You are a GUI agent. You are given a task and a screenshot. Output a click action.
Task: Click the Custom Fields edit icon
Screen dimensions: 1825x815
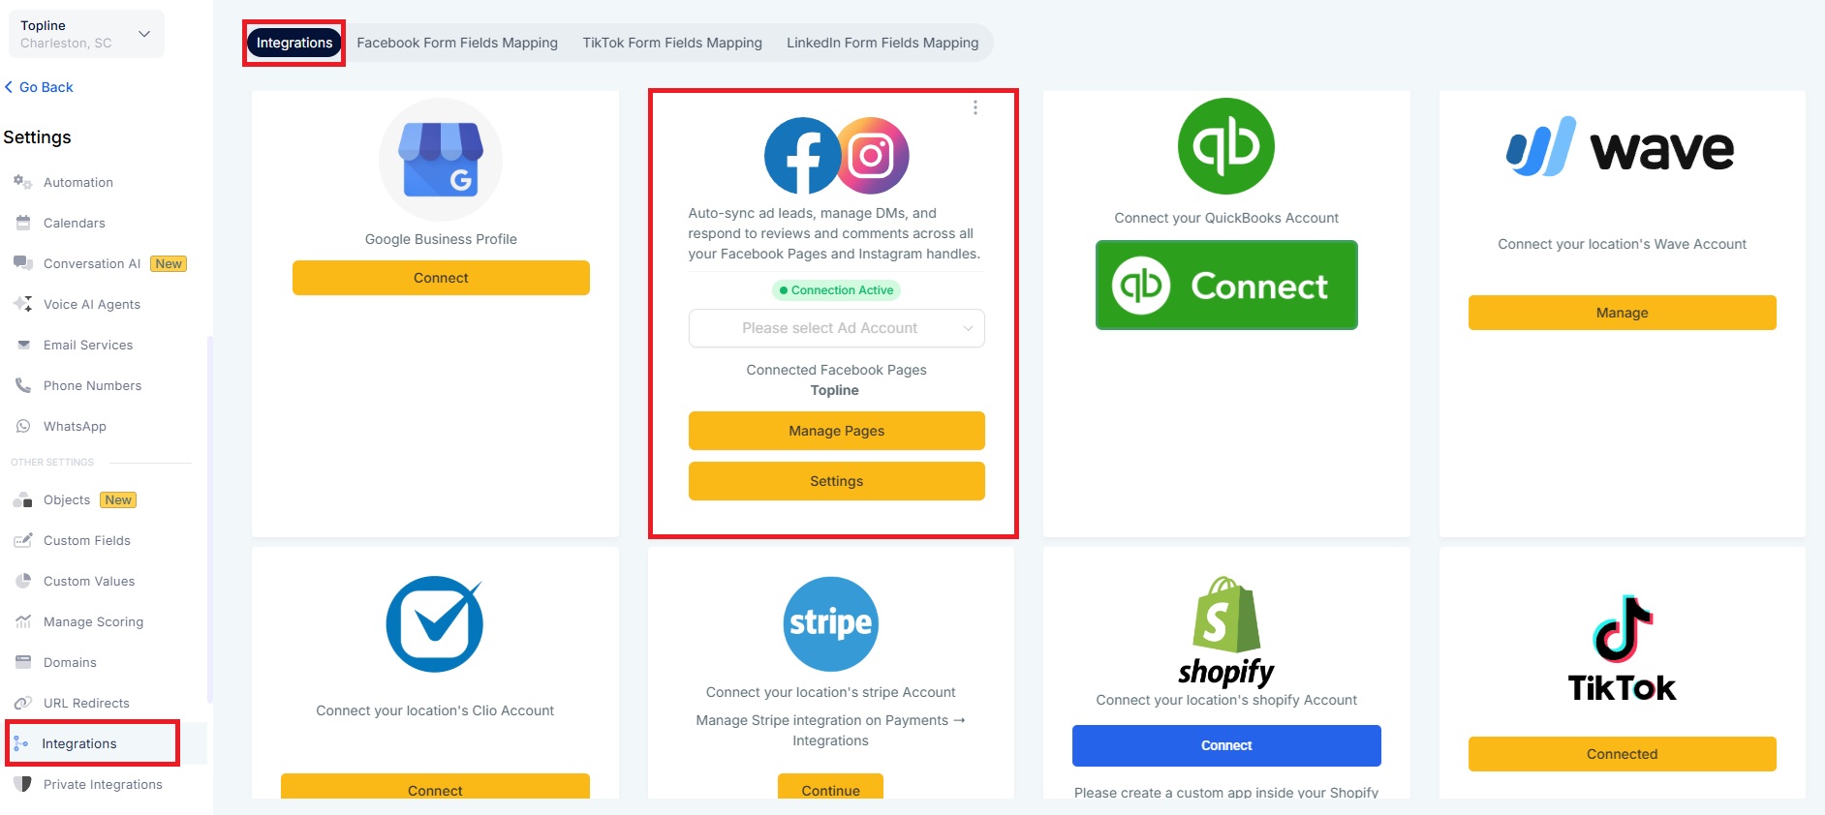[x=23, y=540]
